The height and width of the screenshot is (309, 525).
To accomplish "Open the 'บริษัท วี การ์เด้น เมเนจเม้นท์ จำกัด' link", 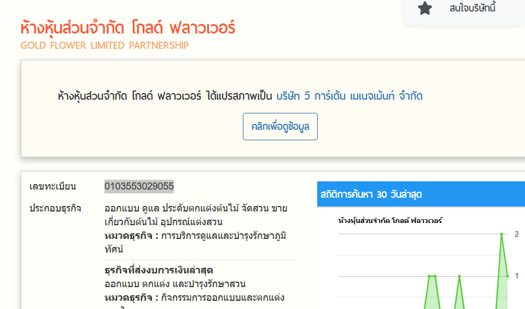I will [349, 96].
